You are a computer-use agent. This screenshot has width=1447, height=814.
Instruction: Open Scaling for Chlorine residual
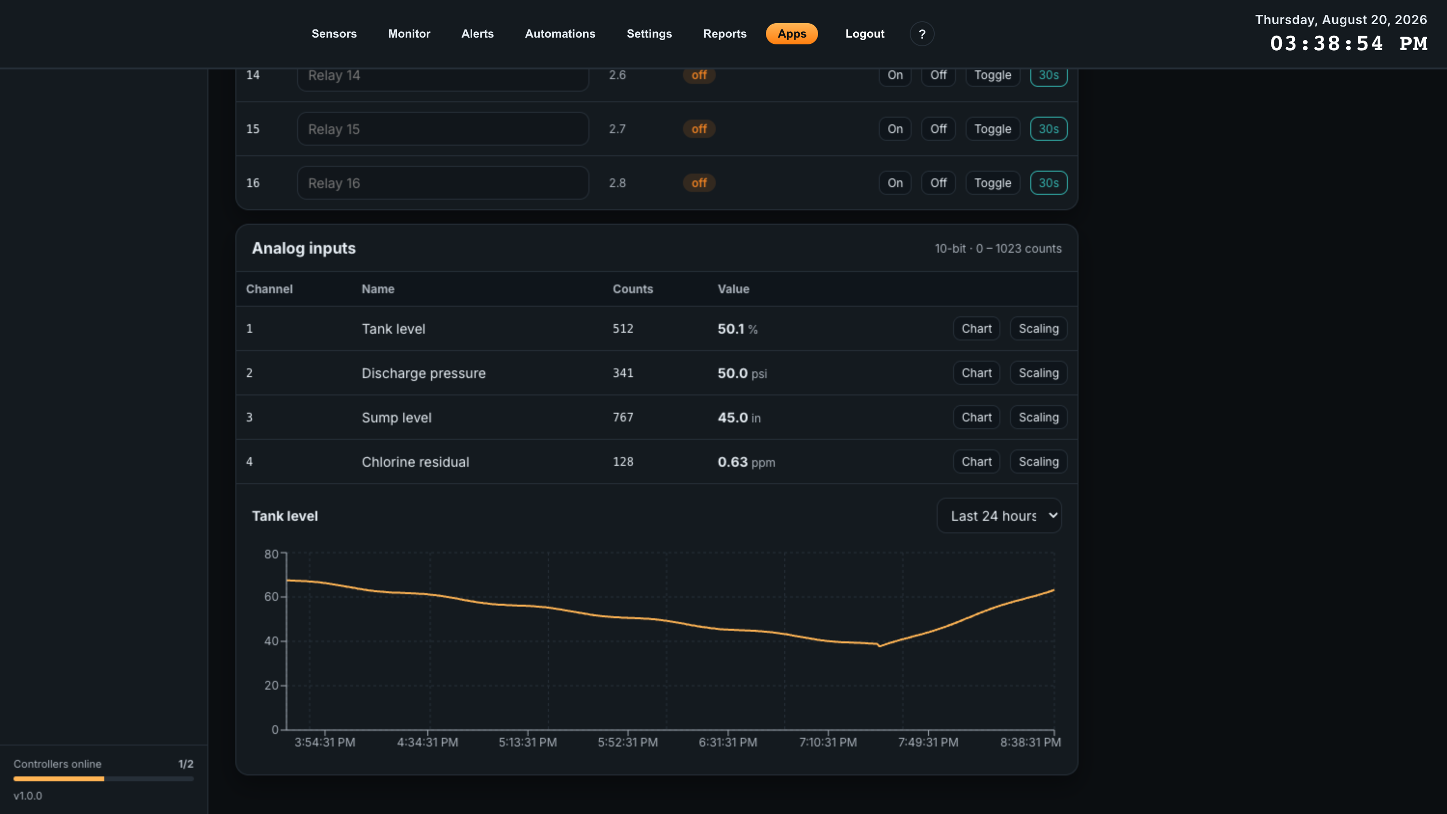point(1038,462)
